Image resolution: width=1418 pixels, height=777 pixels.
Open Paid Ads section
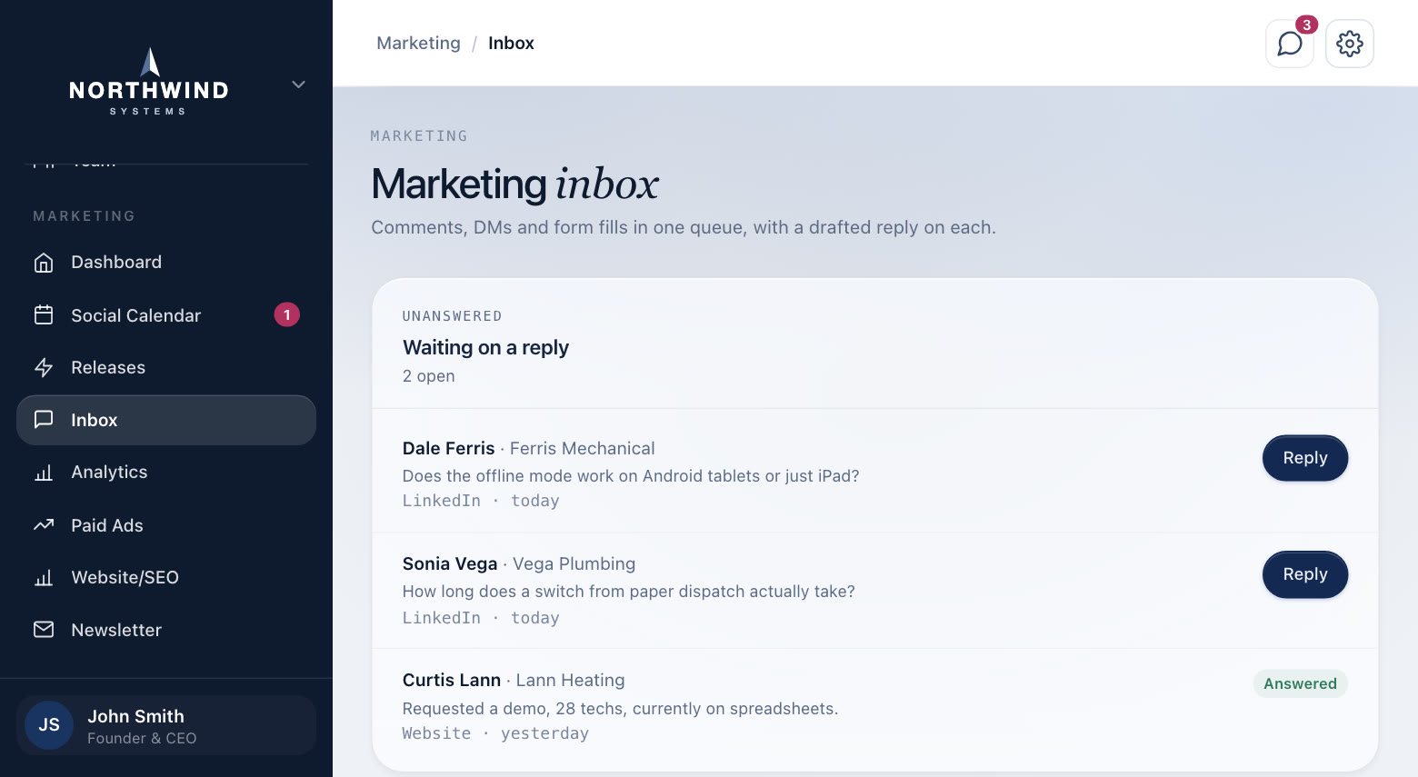(x=166, y=525)
